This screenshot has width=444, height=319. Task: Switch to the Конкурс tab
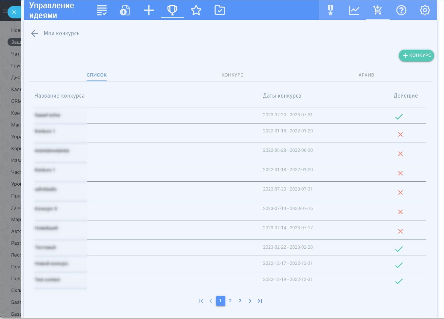pyautogui.click(x=232, y=75)
